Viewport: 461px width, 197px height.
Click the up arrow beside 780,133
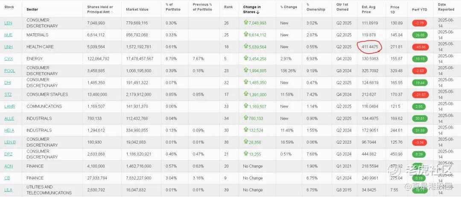(x=246, y=118)
